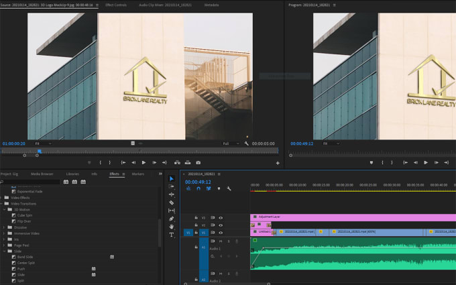Toggle Linked Selection in the timeline
Viewport: 456px width, 285px height.
(209, 188)
